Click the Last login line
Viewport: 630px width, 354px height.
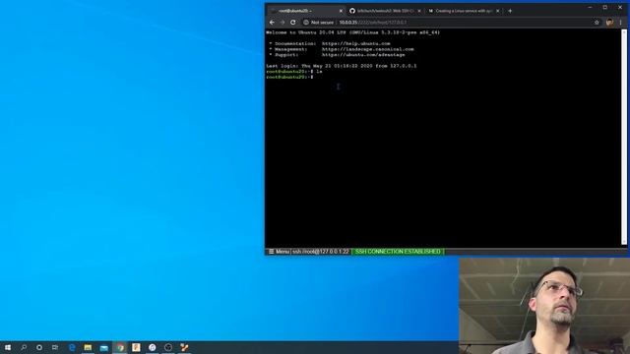click(342, 66)
